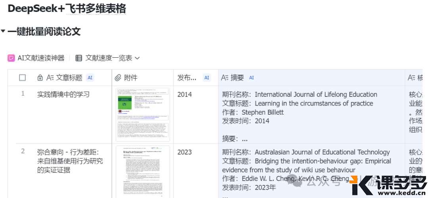The width and height of the screenshot is (428, 198).
Task: Click the Australasian Journal of Educational Technology text
Action: click(322, 152)
